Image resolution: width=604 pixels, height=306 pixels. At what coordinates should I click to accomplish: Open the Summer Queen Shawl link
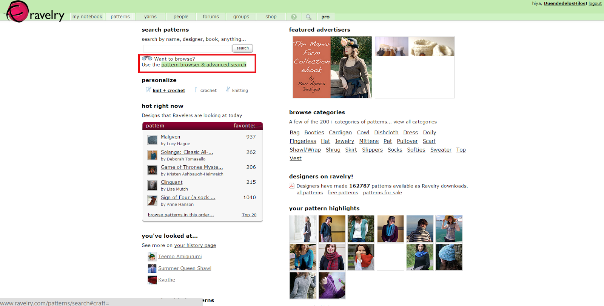(x=185, y=268)
